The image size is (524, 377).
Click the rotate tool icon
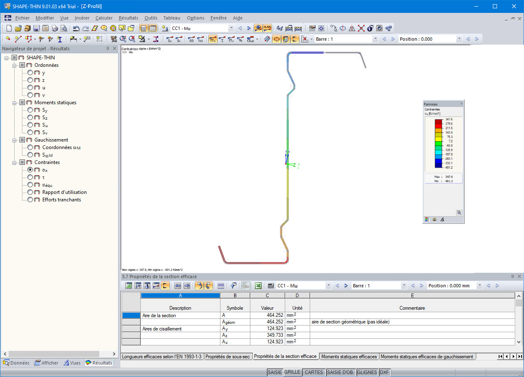pyautogui.click(x=343, y=28)
